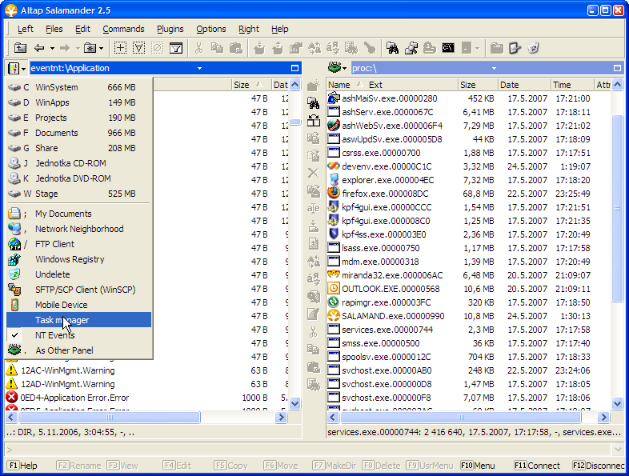The height and width of the screenshot is (476, 629).
Task: Open the Filter funnel toolbar icon
Action: click(176, 49)
